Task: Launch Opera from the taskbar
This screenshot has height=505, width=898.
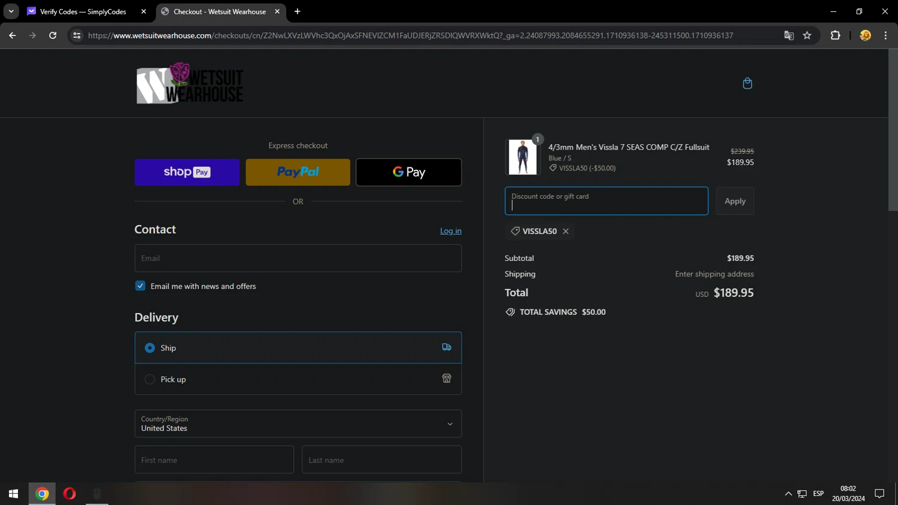Action: [69, 494]
